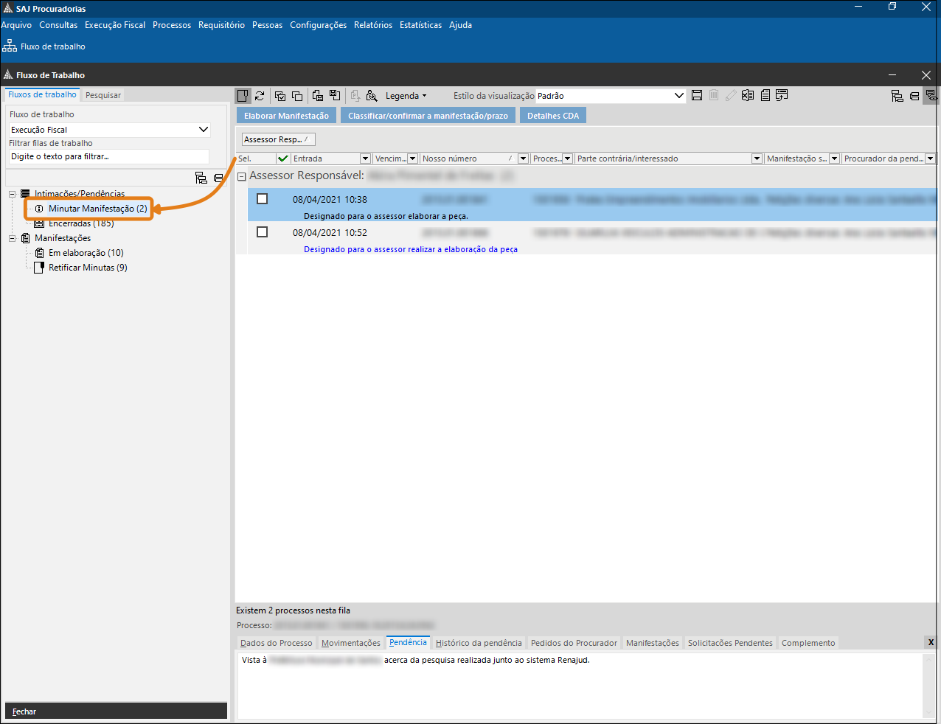Click expand tree icon in left panel
Image resolution: width=941 pixels, height=724 pixels.
tap(201, 178)
